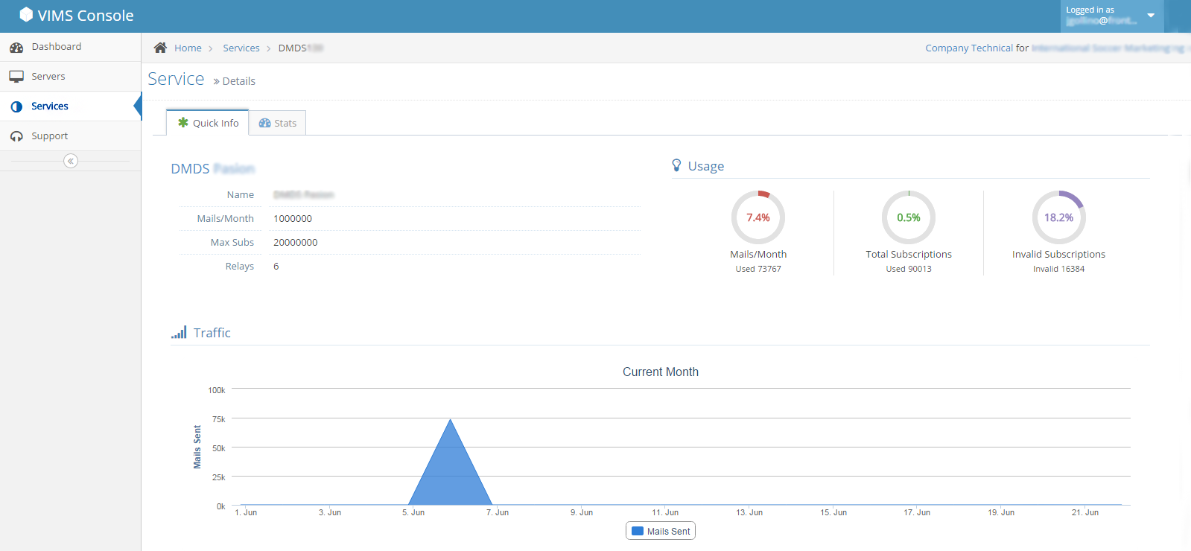Toggle the Mails Sent legend series
This screenshot has width=1191, height=551.
coord(661,531)
